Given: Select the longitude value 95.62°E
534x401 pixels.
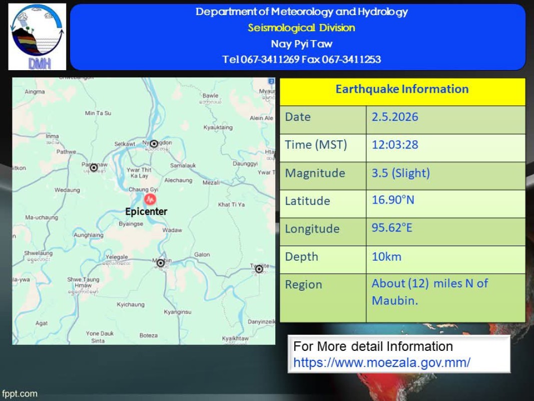Looking at the screenshot, I should (x=392, y=228).
